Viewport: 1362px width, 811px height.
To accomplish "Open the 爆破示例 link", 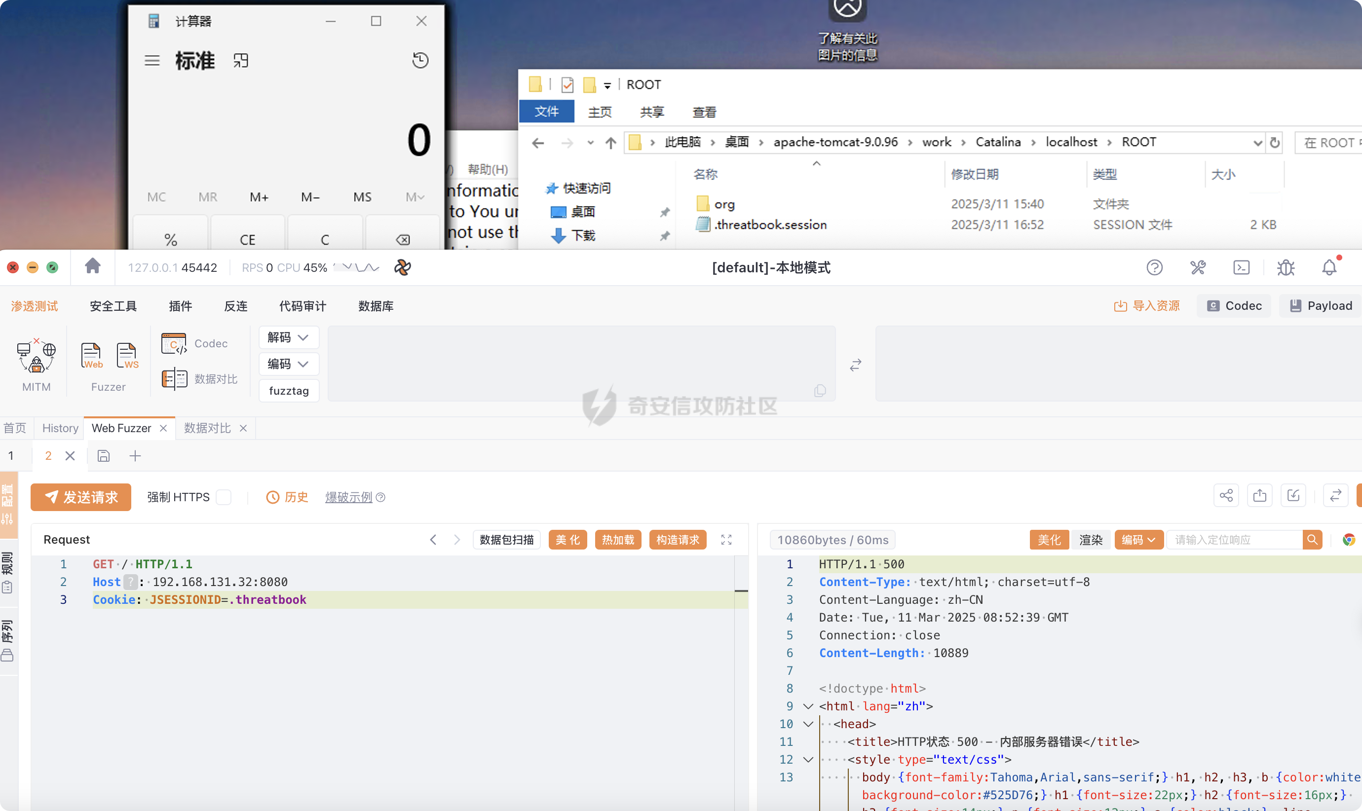I will [349, 497].
